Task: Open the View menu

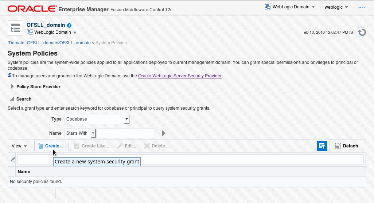Action: [x=19, y=146]
